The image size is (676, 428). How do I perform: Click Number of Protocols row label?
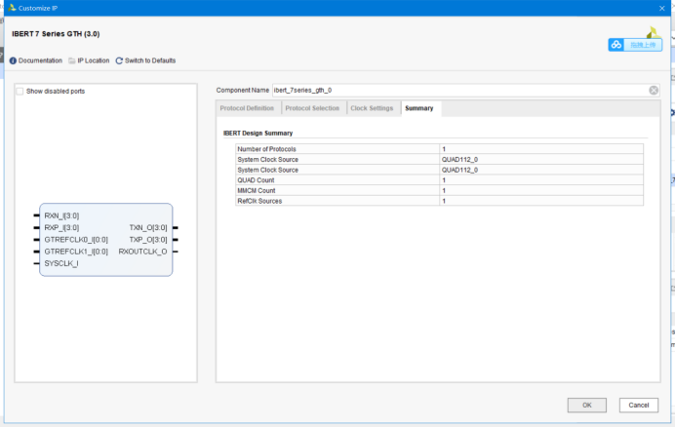(x=266, y=149)
